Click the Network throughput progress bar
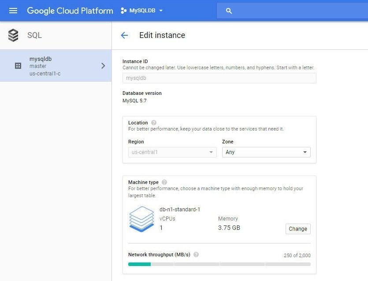 coord(219,264)
